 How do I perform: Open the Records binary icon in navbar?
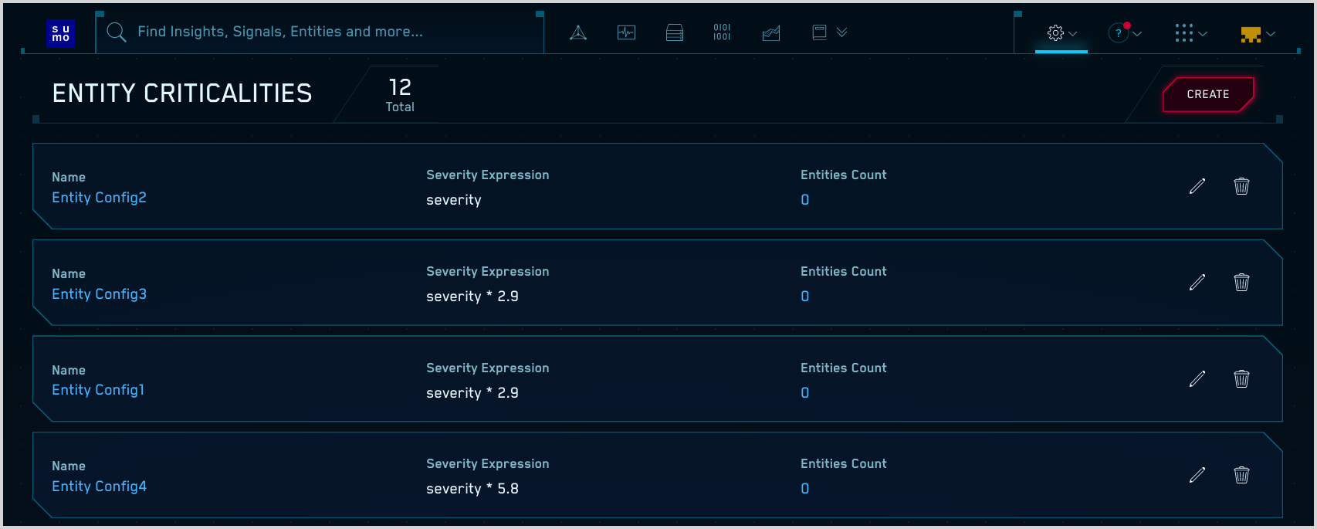coord(722,32)
